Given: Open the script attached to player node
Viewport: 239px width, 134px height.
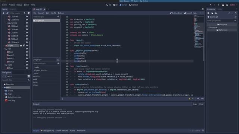Looking at the screenshot, I should pyautogui.click(x=24, y=45).
